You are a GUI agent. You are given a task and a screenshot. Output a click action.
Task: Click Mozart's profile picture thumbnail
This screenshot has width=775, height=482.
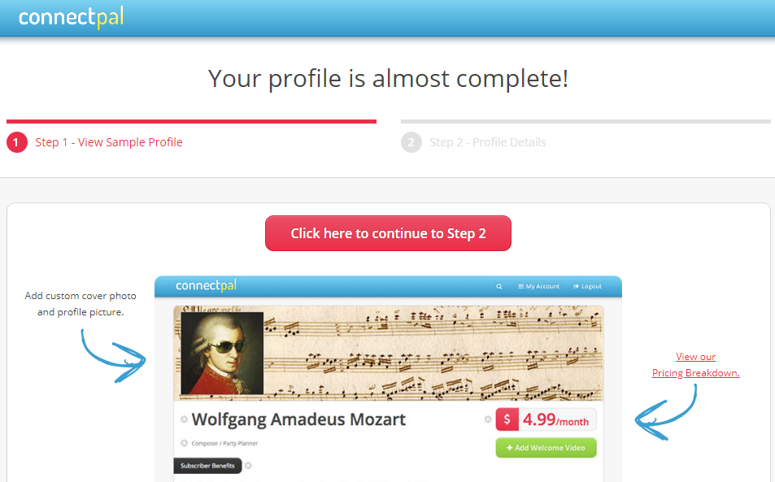point(222,353)
